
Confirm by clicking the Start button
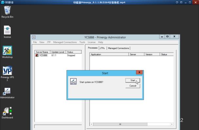(133, 80)
